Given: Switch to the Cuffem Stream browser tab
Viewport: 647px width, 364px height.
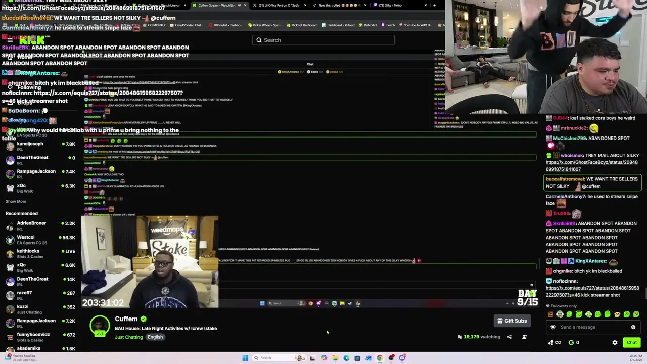Looking at the screenshot, I should 218,5.
